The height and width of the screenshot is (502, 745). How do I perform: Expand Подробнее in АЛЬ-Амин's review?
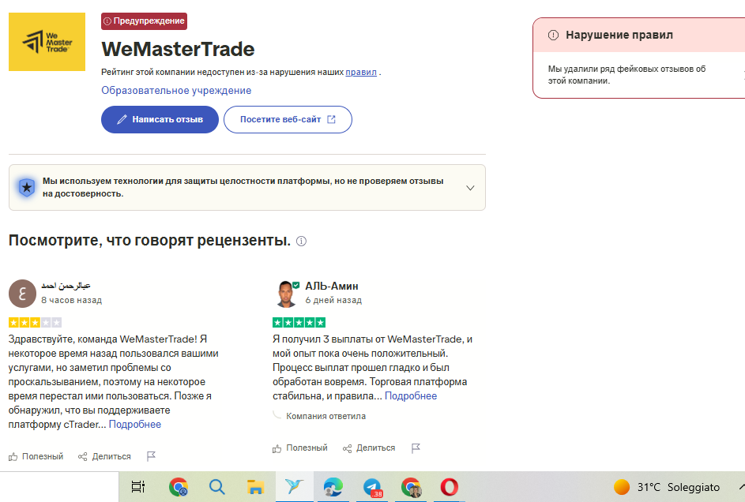pyautogui.click(x=411, y=395)
